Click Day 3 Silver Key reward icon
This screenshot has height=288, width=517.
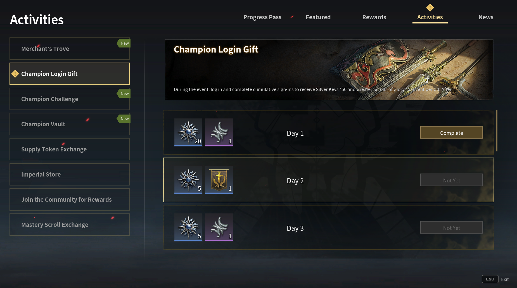pyautogui.click(x=188, y=227)
